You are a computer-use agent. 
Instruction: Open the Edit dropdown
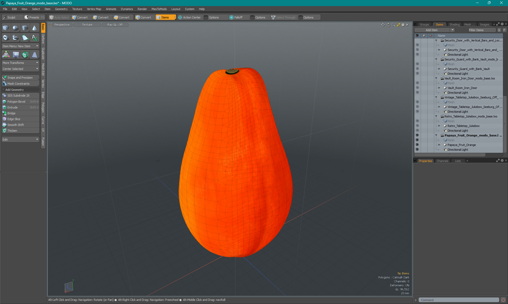pyautogui.click(x=20, y=140)
